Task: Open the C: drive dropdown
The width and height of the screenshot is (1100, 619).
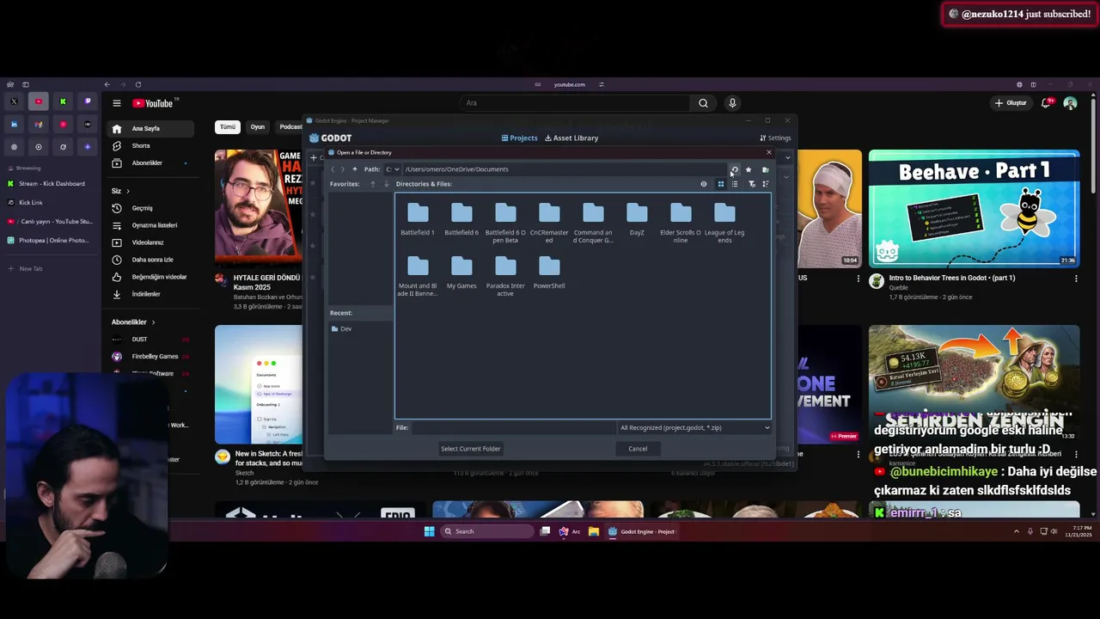Action: pyautogui.click(x=393, y=169)
